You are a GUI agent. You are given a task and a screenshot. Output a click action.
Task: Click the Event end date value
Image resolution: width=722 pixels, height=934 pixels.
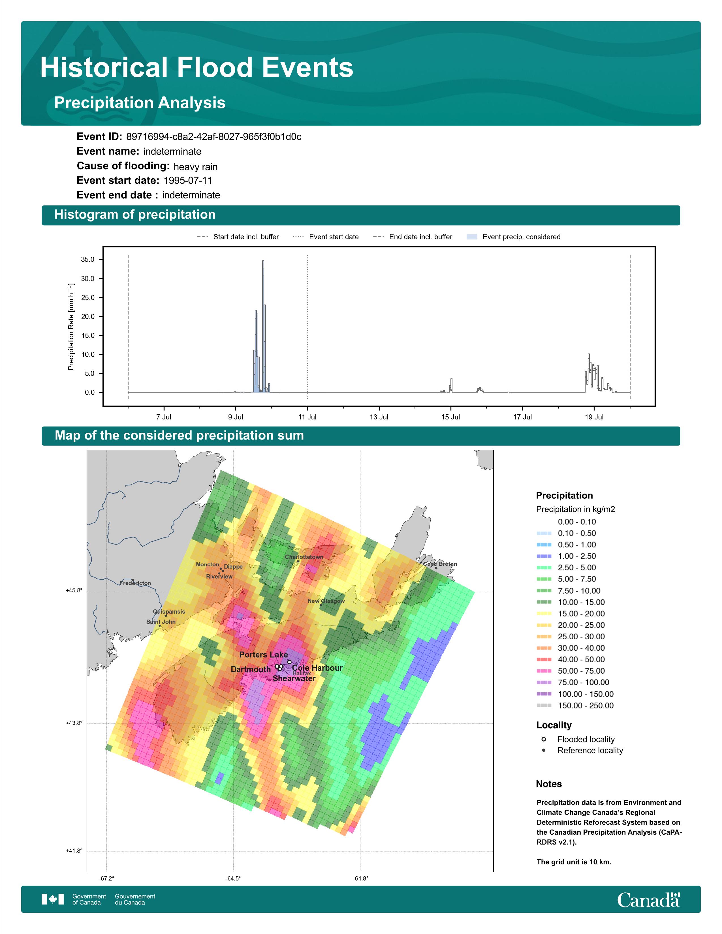tap(191, 195)
